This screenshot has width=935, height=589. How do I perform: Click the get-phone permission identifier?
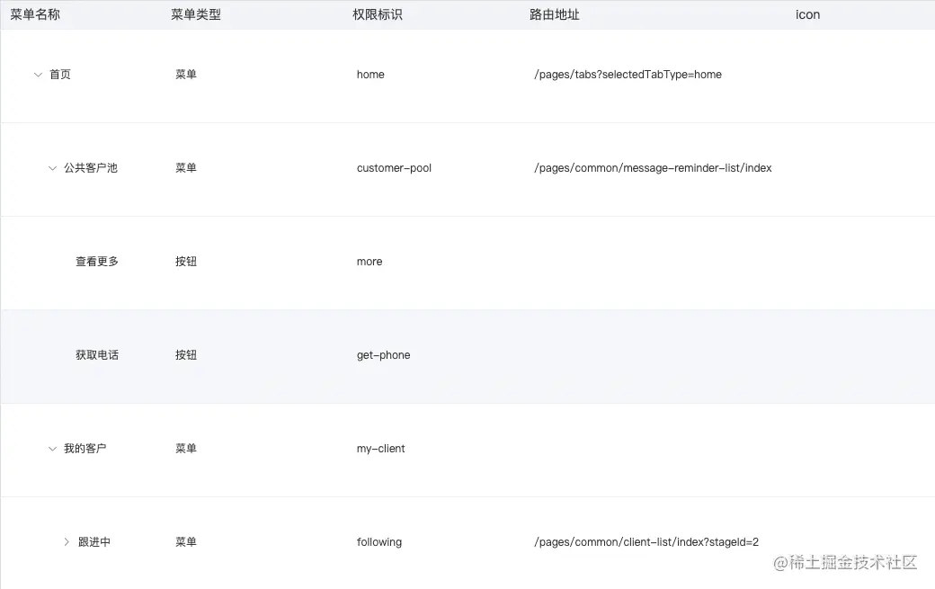(x=383, y=355)
